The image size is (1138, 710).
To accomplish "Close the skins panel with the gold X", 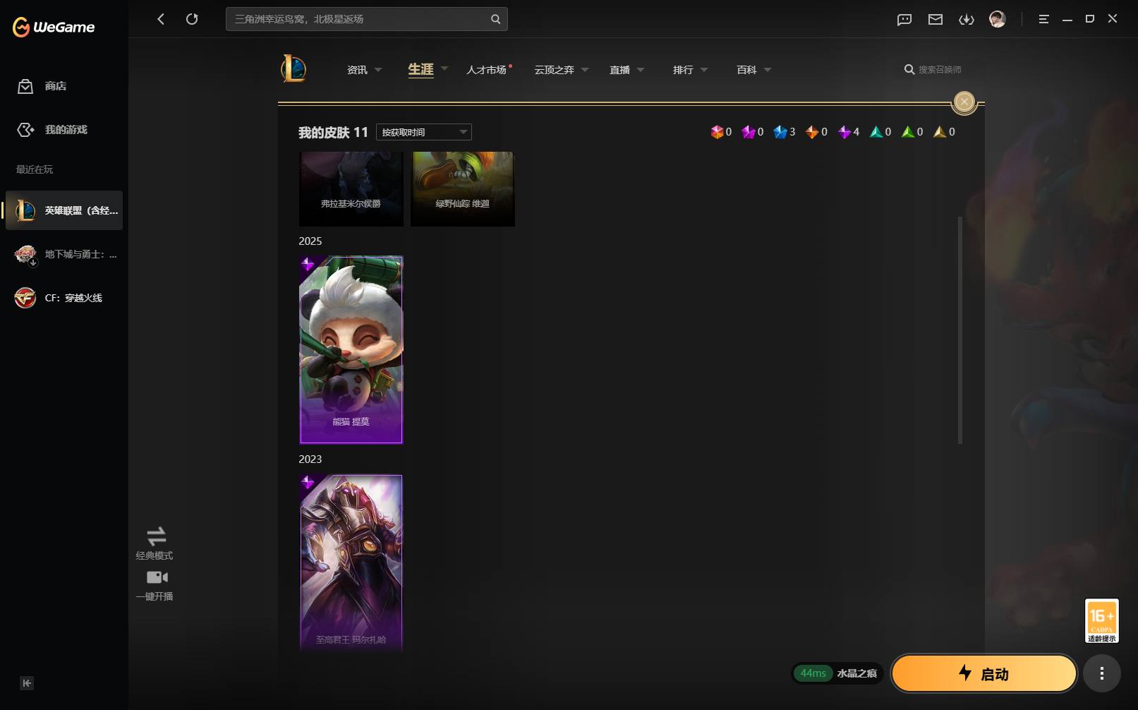I will [x=964, y=102].
